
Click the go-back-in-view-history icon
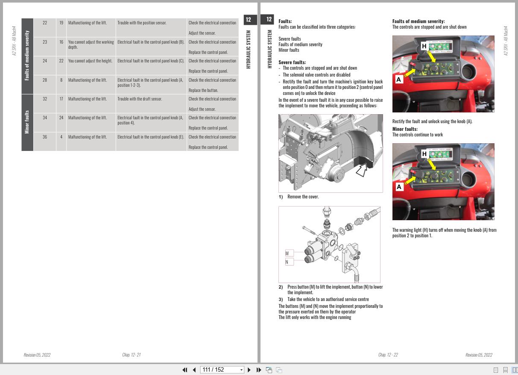point(269,370)
